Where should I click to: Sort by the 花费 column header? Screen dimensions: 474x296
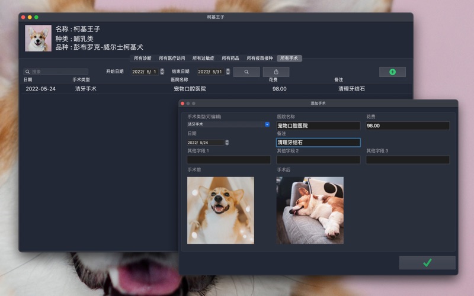273,80
